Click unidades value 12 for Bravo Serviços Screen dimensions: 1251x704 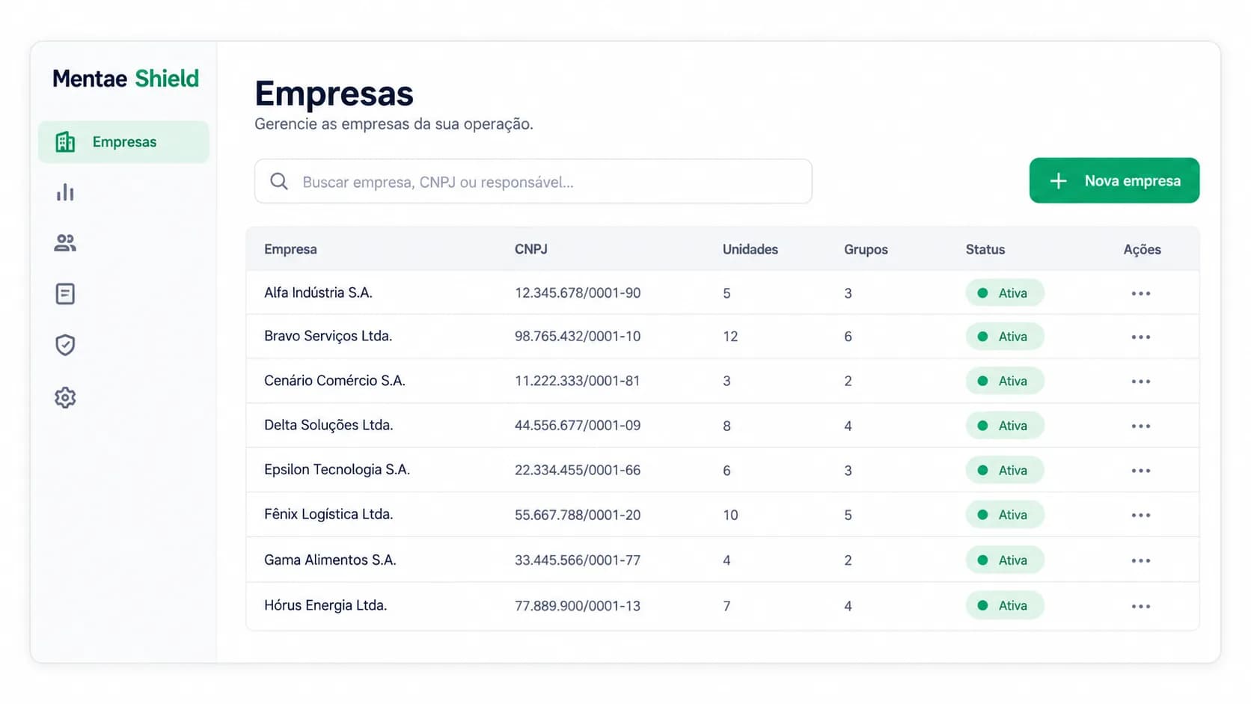coord(730,337)
